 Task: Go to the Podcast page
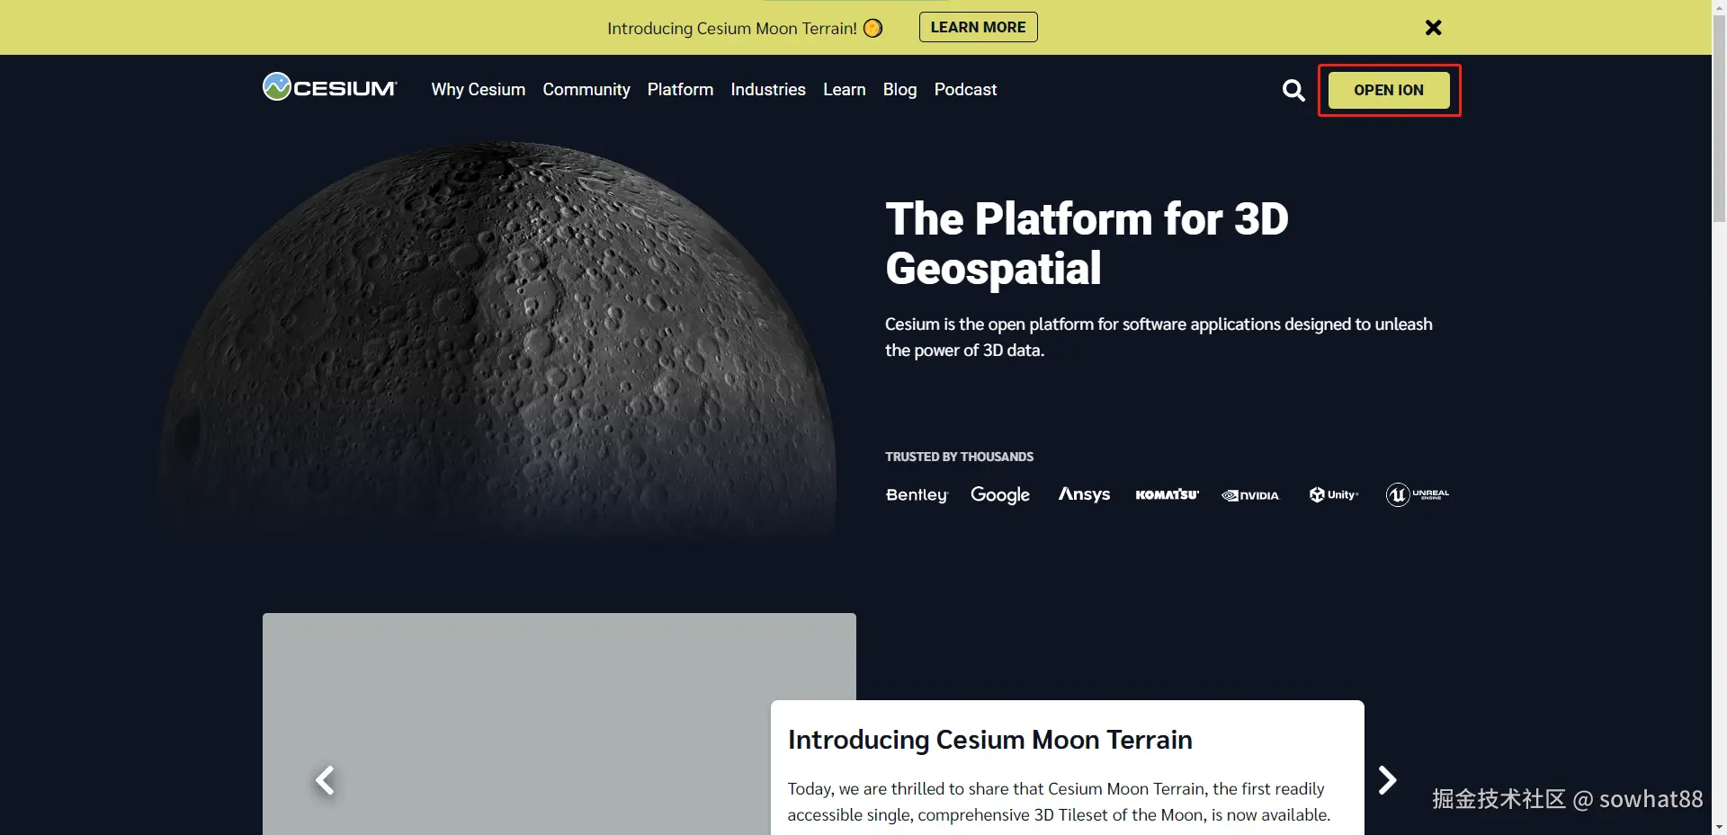coord(965,90)
